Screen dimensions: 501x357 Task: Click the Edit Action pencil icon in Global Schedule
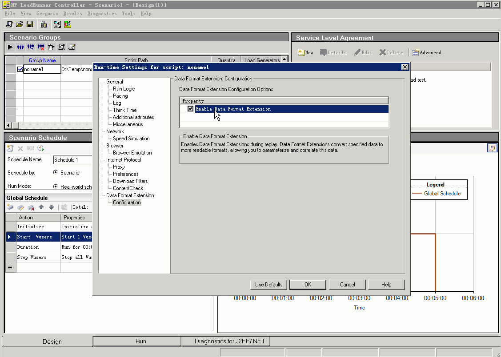click(x=20, y=207)
